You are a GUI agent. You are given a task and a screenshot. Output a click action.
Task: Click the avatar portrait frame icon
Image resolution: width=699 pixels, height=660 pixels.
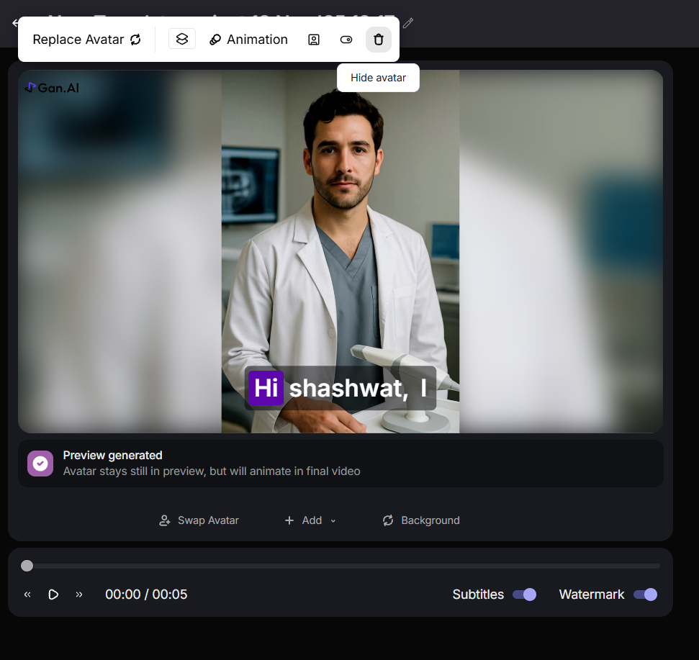point(314,40)
